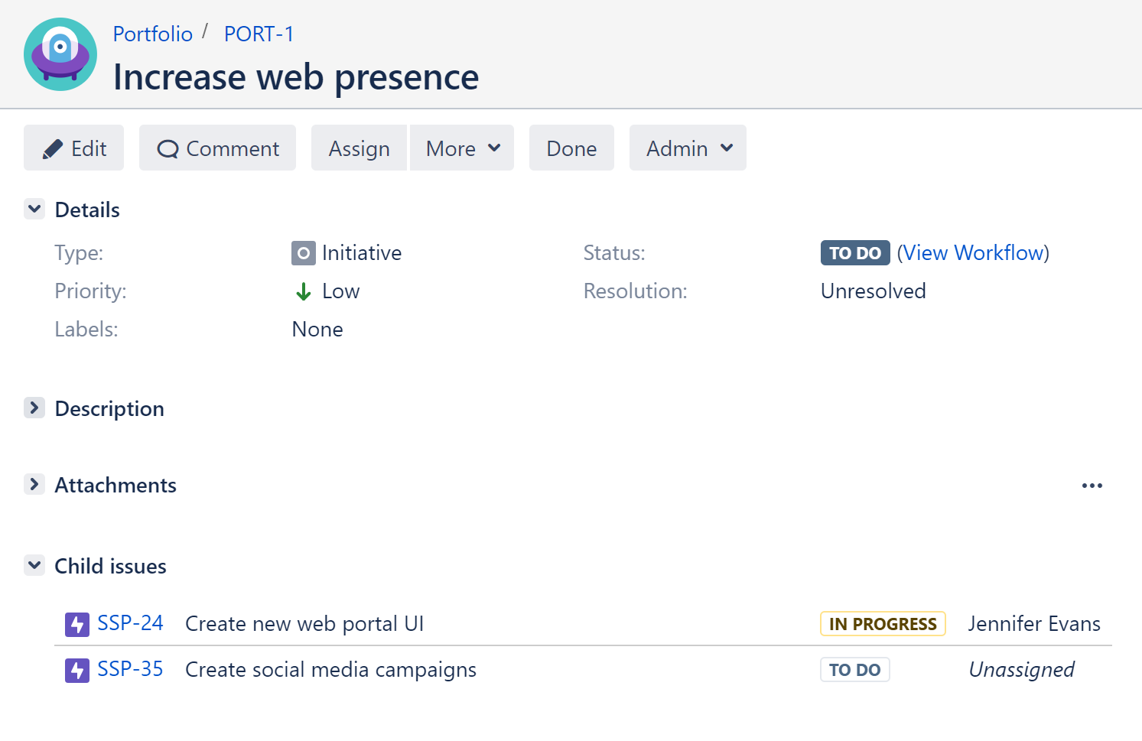This screenshot has height=741, width=1142.
Task: Expand the Description section
Action: point(34,408)
